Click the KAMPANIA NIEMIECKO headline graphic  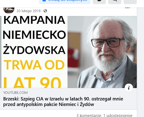(34, 27)
